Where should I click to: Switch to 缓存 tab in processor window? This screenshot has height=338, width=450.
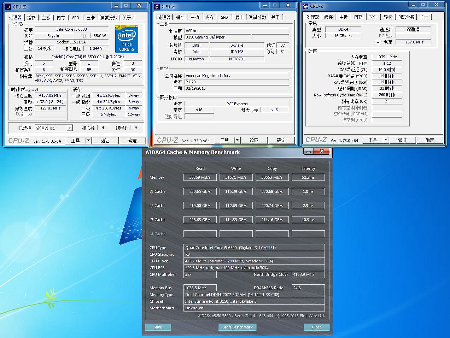tap(31, 18)
